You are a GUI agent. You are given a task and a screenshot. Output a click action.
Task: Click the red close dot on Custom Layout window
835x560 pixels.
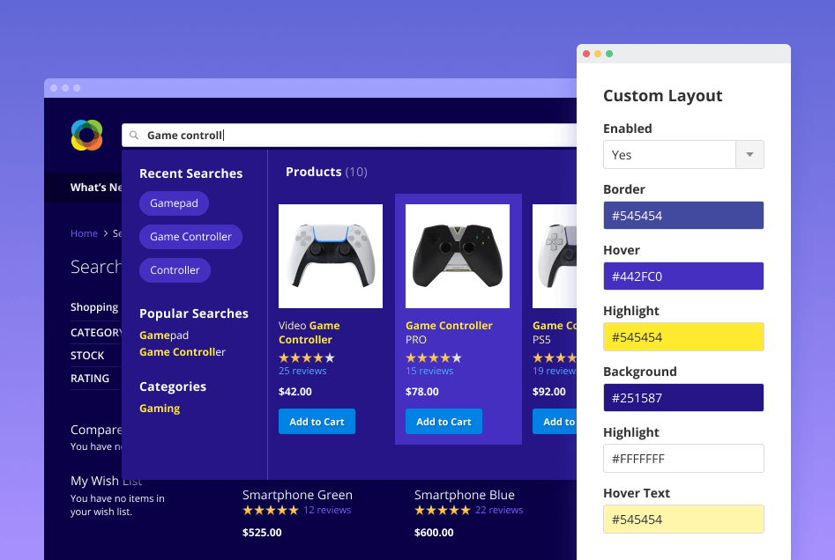pyautogui.click(x=586, y=54)
